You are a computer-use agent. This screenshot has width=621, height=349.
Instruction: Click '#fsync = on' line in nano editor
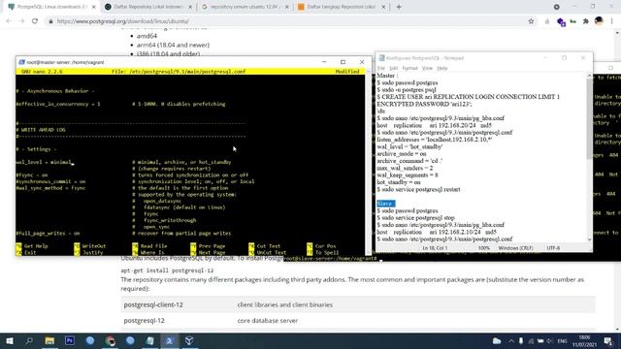32,174
